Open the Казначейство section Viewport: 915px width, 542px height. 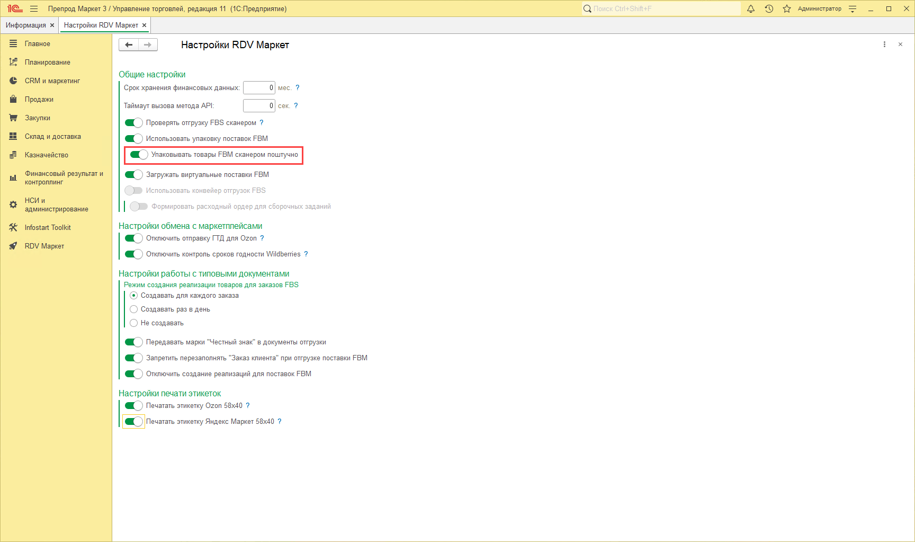pyautogui.click(x=47, y=155)
